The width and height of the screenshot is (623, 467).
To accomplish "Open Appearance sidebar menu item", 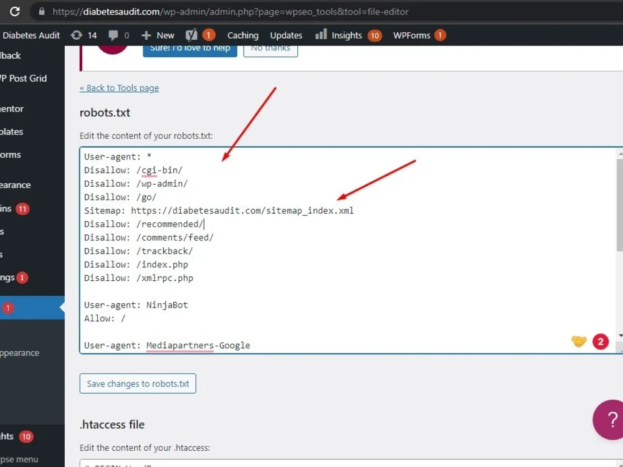I will click(x=16, y=185).
